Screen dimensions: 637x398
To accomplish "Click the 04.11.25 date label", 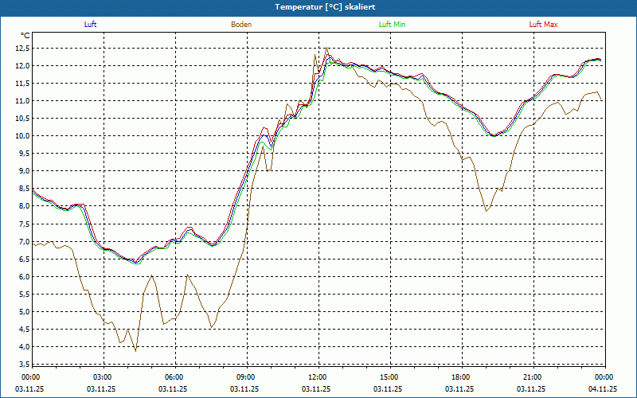I will click(x=603, y=389).
